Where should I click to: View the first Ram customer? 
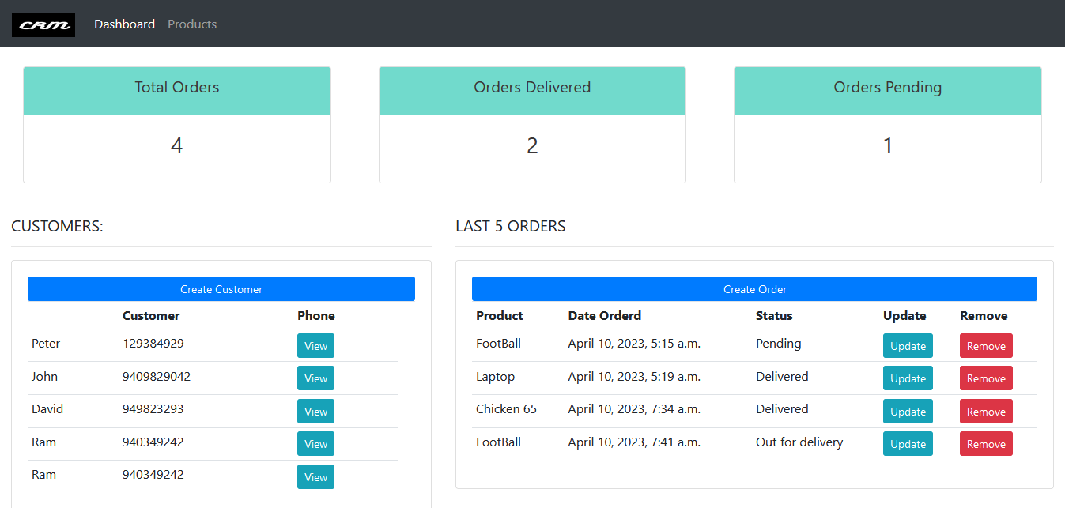pos(315,444)
